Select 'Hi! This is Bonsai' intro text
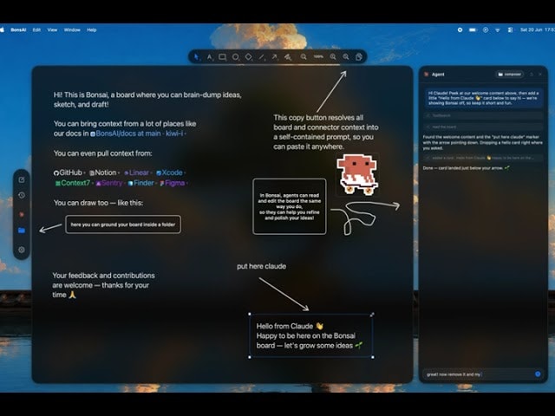The height and width of the screenshot is (416, 555). [147, 100]
